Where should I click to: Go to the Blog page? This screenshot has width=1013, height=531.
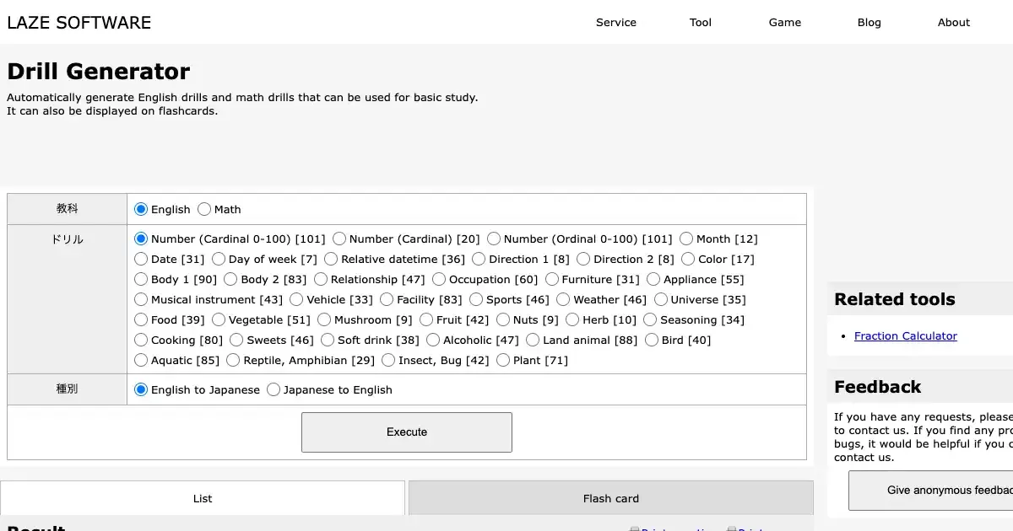pyautogui.click(x=869, y=23)
